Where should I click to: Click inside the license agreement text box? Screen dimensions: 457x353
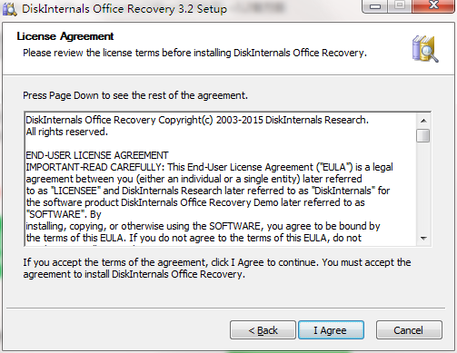click(221, 180)
